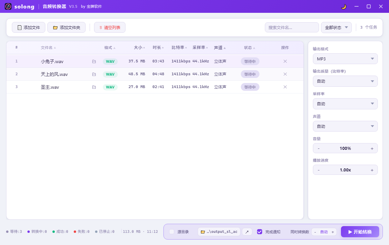Enable the 源目录 checkbox
This screenshot has height=245, width=389.
(x=172, y=232)
